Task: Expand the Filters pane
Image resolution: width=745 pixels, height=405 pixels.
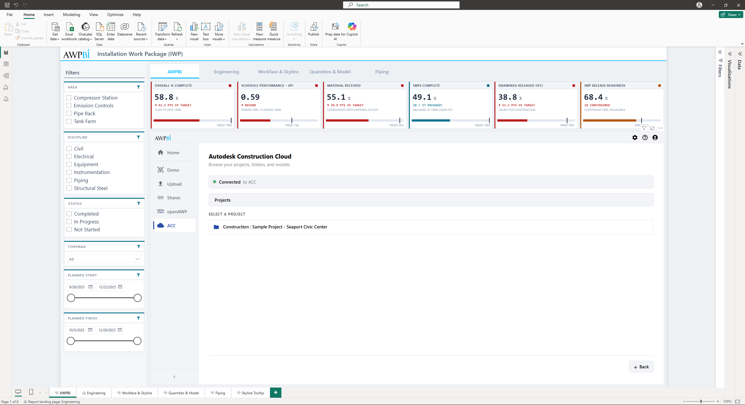Action: (x=720, y=52)
